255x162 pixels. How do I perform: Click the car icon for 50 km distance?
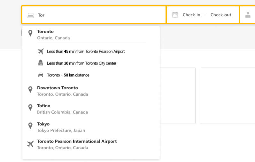[41, 75]
